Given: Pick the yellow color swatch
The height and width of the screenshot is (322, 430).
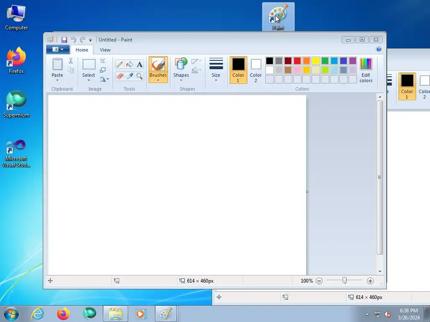Looking at the screenshot, I should (316, 61).
